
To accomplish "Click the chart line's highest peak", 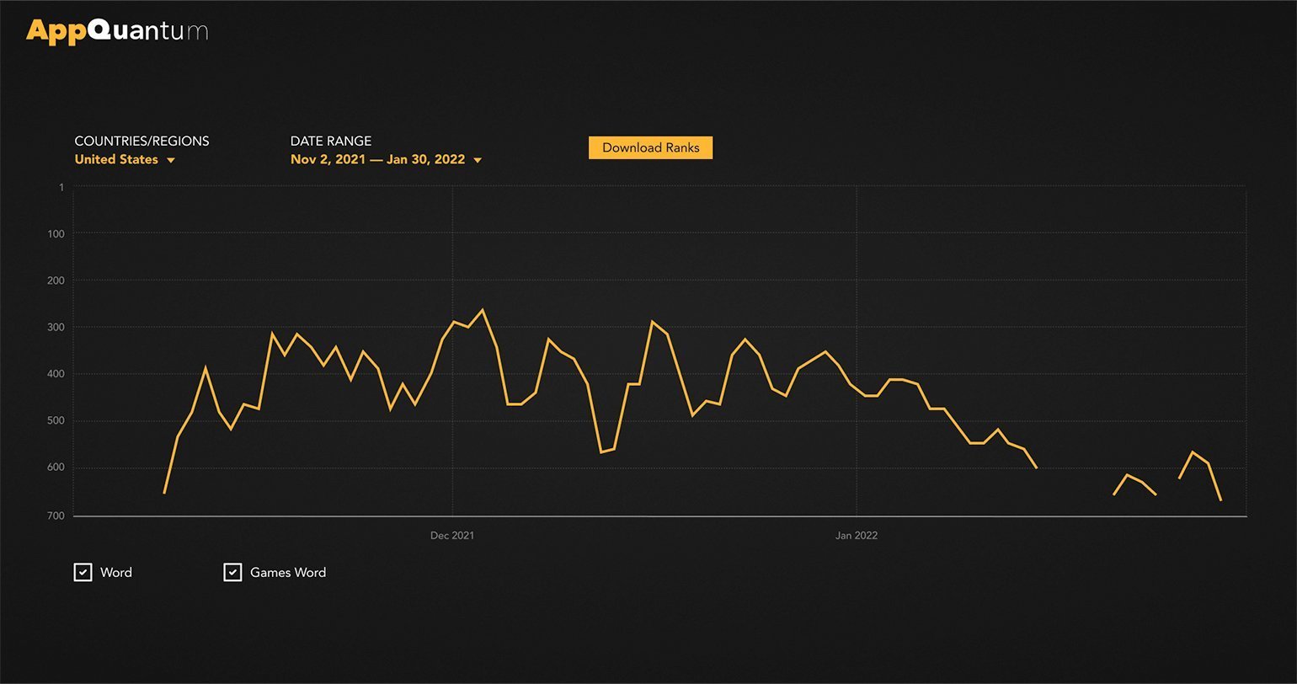I will 483,310.
